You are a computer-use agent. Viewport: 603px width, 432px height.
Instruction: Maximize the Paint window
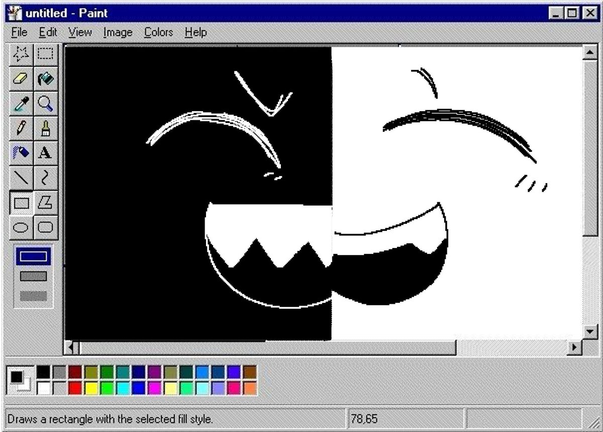pyautogui.click(x=571, y=13)
